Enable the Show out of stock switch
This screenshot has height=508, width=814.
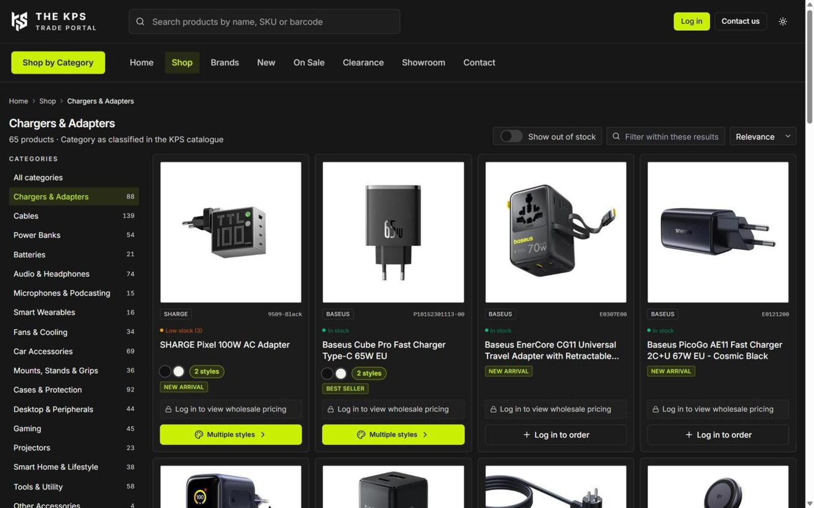[x=511, y=136]
